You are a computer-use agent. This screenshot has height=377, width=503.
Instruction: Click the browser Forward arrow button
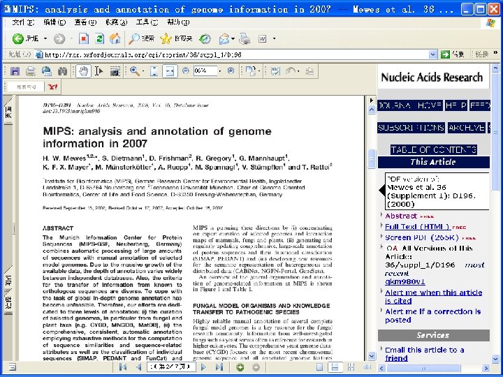click(59, 39)
